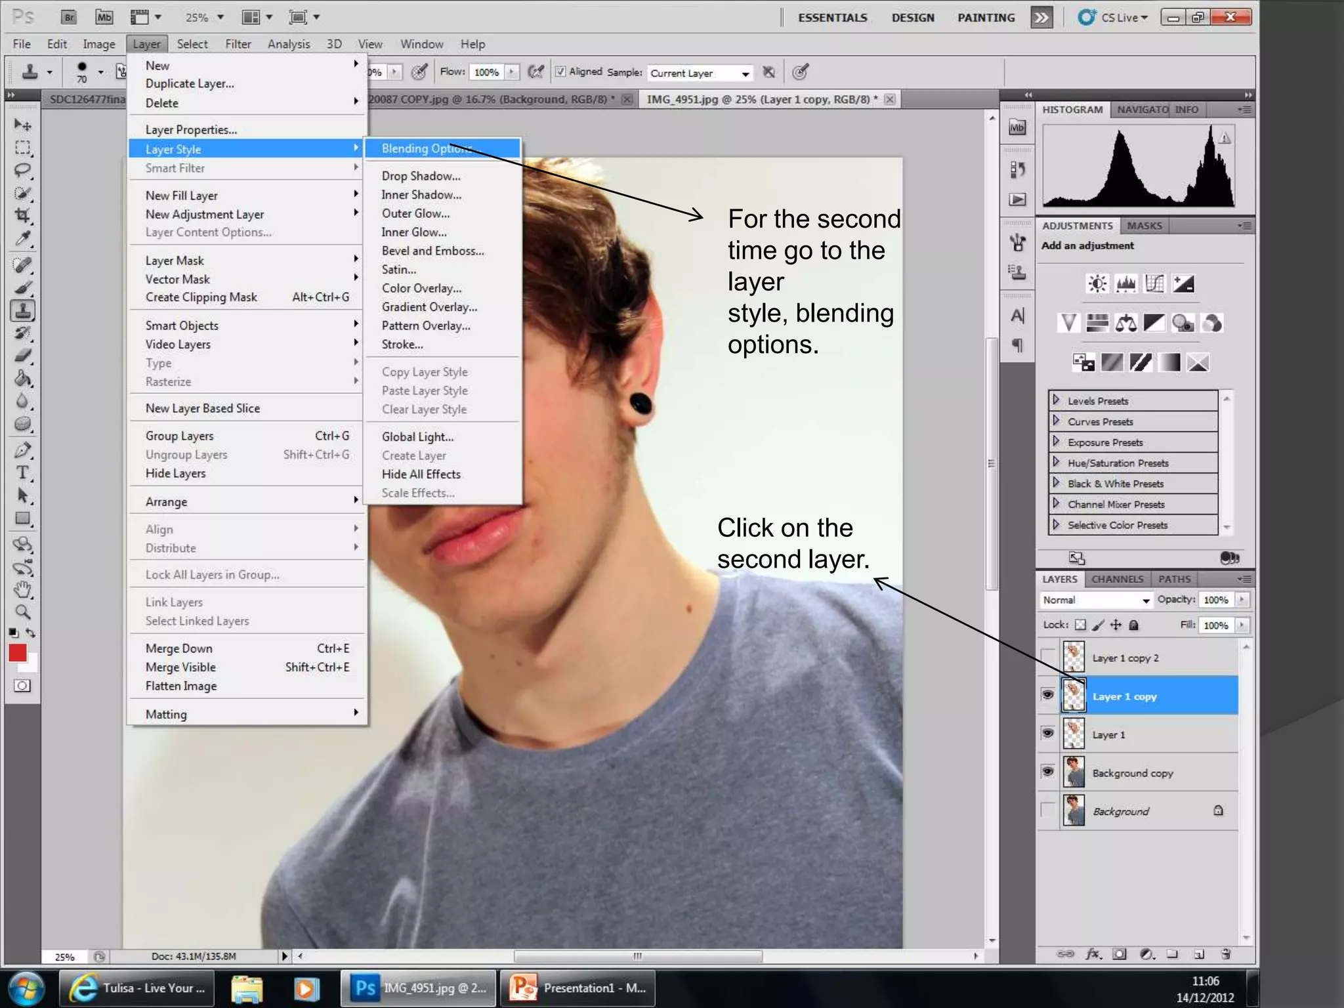Switch to the Design workspace
1344x1008 pixels.
912,18
